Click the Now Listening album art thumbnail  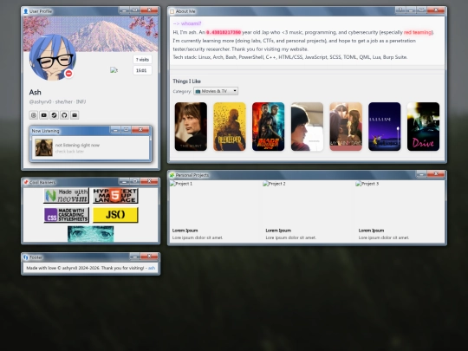(44, 147)
